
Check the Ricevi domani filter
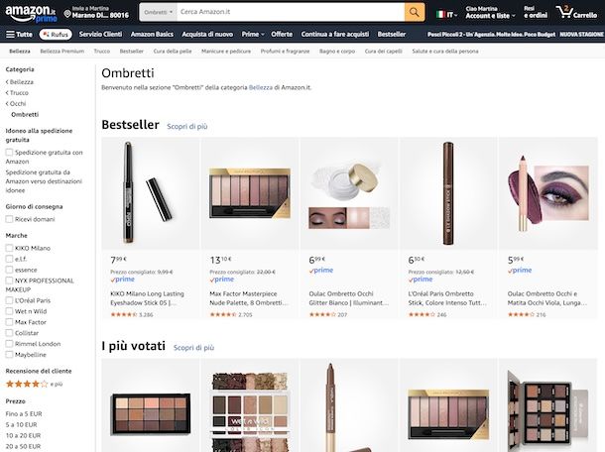coord(9,219)
